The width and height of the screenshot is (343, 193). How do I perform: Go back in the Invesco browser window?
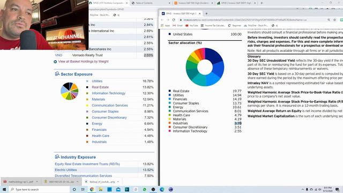click(x=162, y=20)
